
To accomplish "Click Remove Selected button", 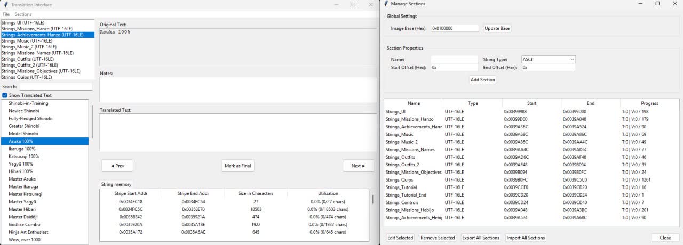I will (x=438, y=238).
